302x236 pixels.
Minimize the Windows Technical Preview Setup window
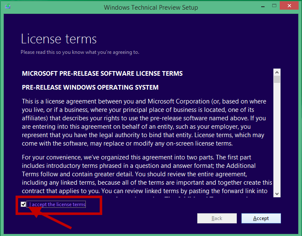click(x=263, y=6)
